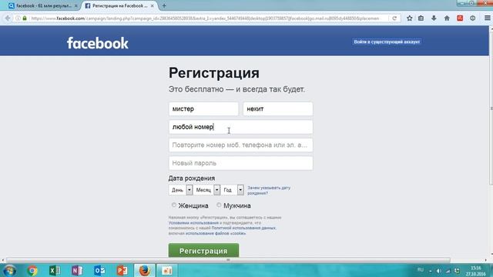This screenshot has width=493, height=277.
Task: Open the День dropdown
Action: (180, 190)
